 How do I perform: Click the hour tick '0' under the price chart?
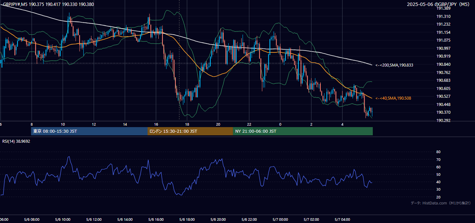pyautogui.click(x=280, y=124)
